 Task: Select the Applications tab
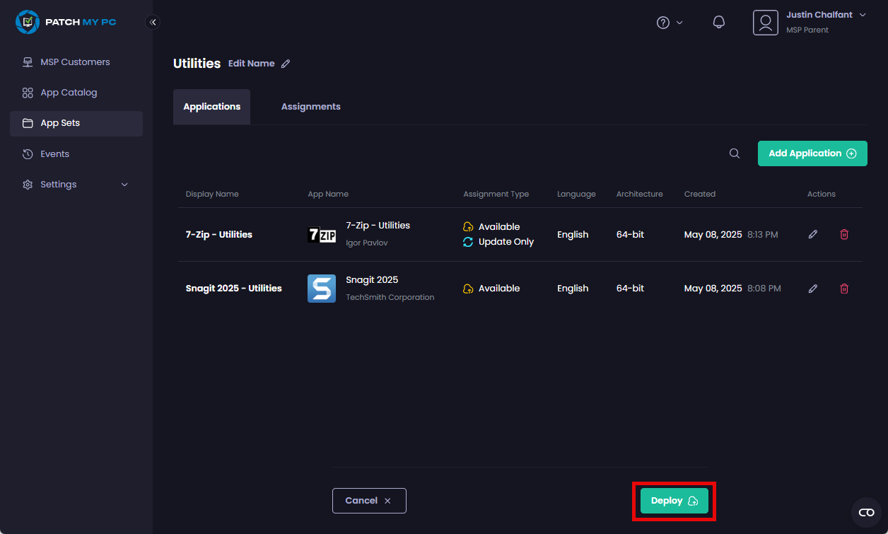click(x=211, y=107)
